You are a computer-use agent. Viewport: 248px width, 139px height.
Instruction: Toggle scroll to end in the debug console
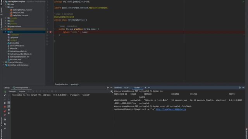click(9, 107)
